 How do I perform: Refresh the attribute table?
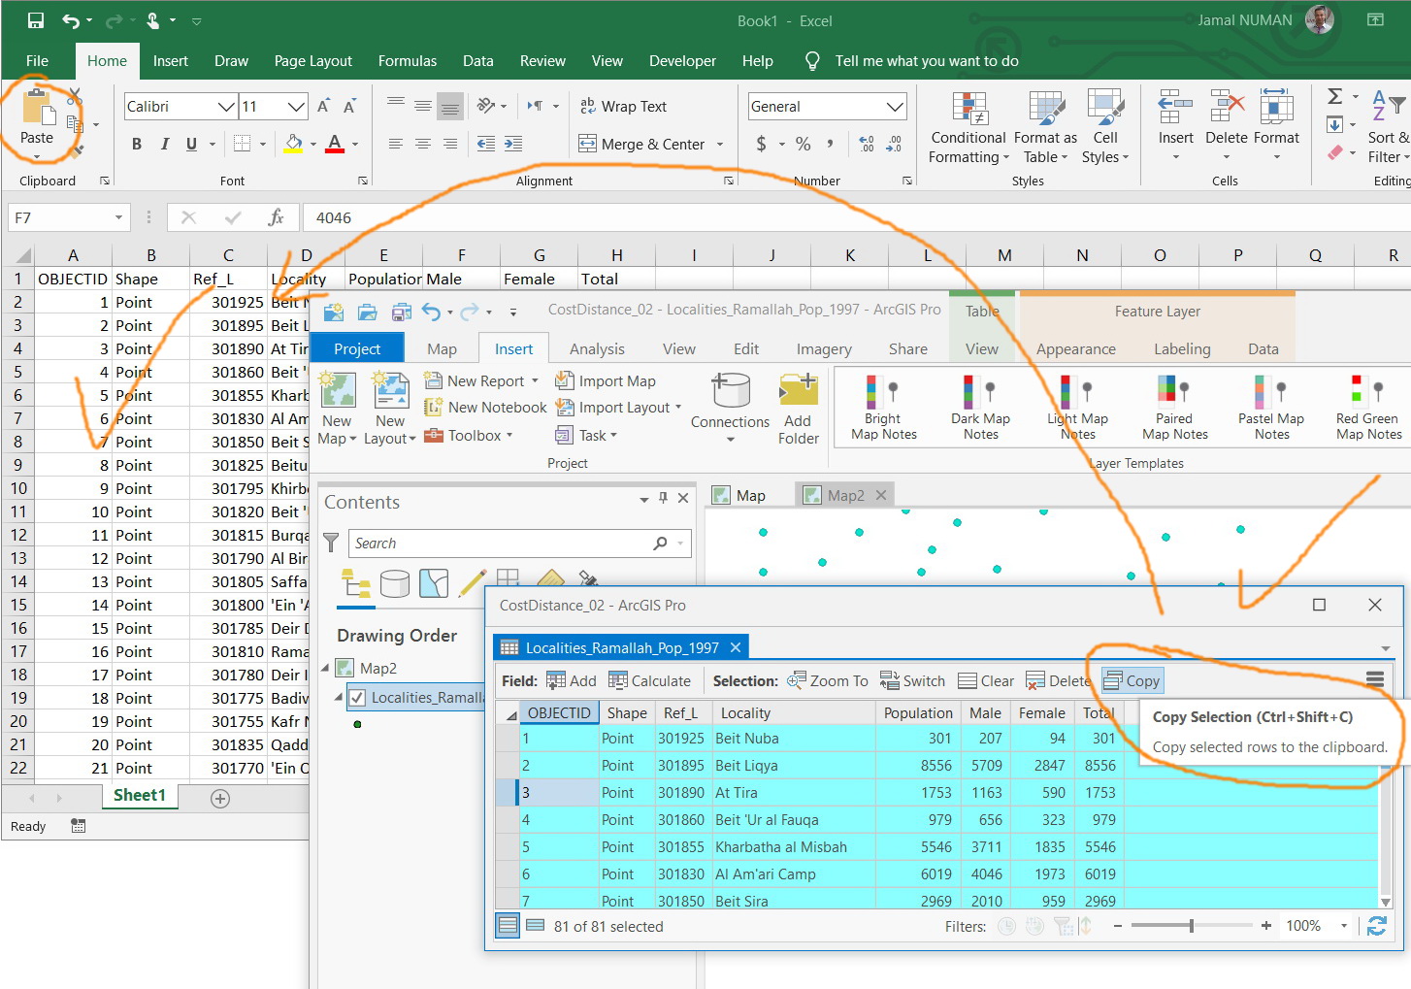[x=1376, y=926]
